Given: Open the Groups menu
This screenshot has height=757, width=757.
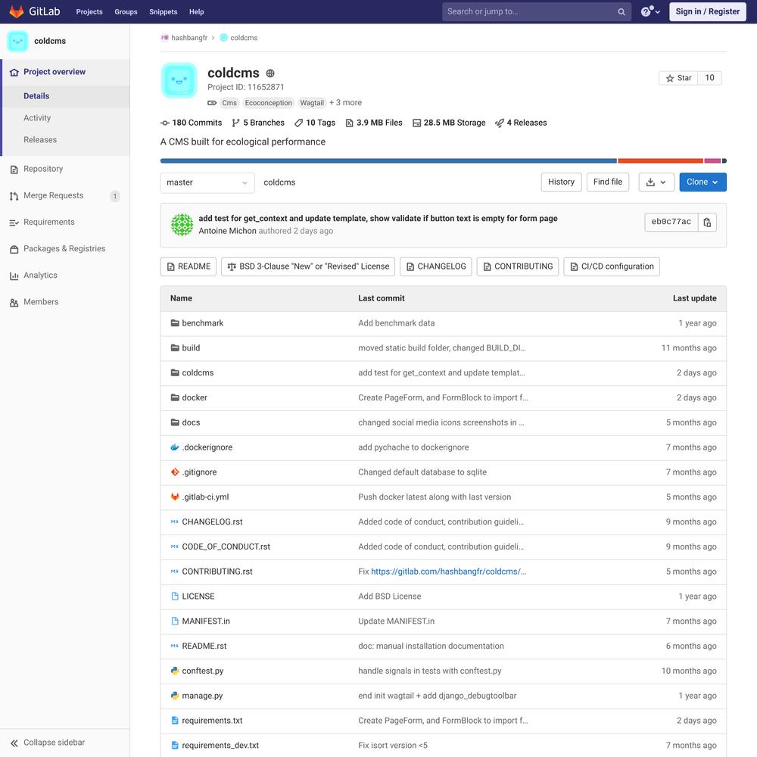Looking at the screenshot, I should click(x=126, y=11).
